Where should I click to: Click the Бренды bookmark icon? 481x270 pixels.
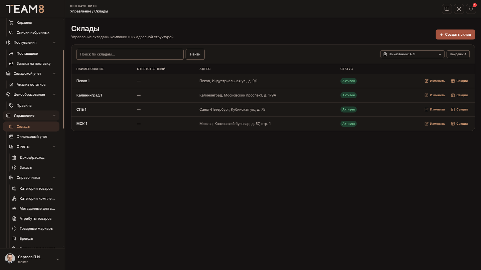tap(14, 239)
